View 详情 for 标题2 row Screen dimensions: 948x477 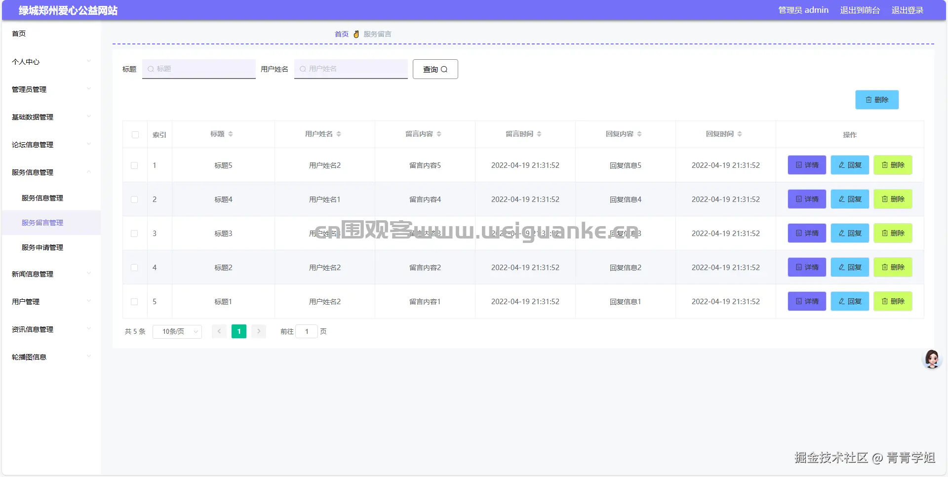click(x=807, y=268)
